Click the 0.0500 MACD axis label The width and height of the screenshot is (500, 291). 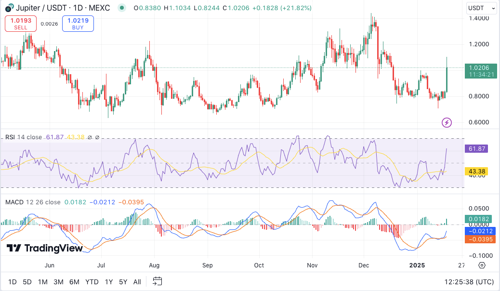tap(479, 208)
